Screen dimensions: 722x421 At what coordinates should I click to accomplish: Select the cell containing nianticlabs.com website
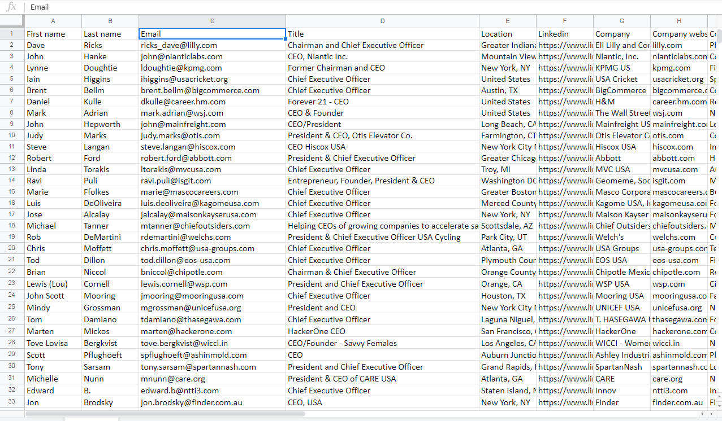pos(679,56)
